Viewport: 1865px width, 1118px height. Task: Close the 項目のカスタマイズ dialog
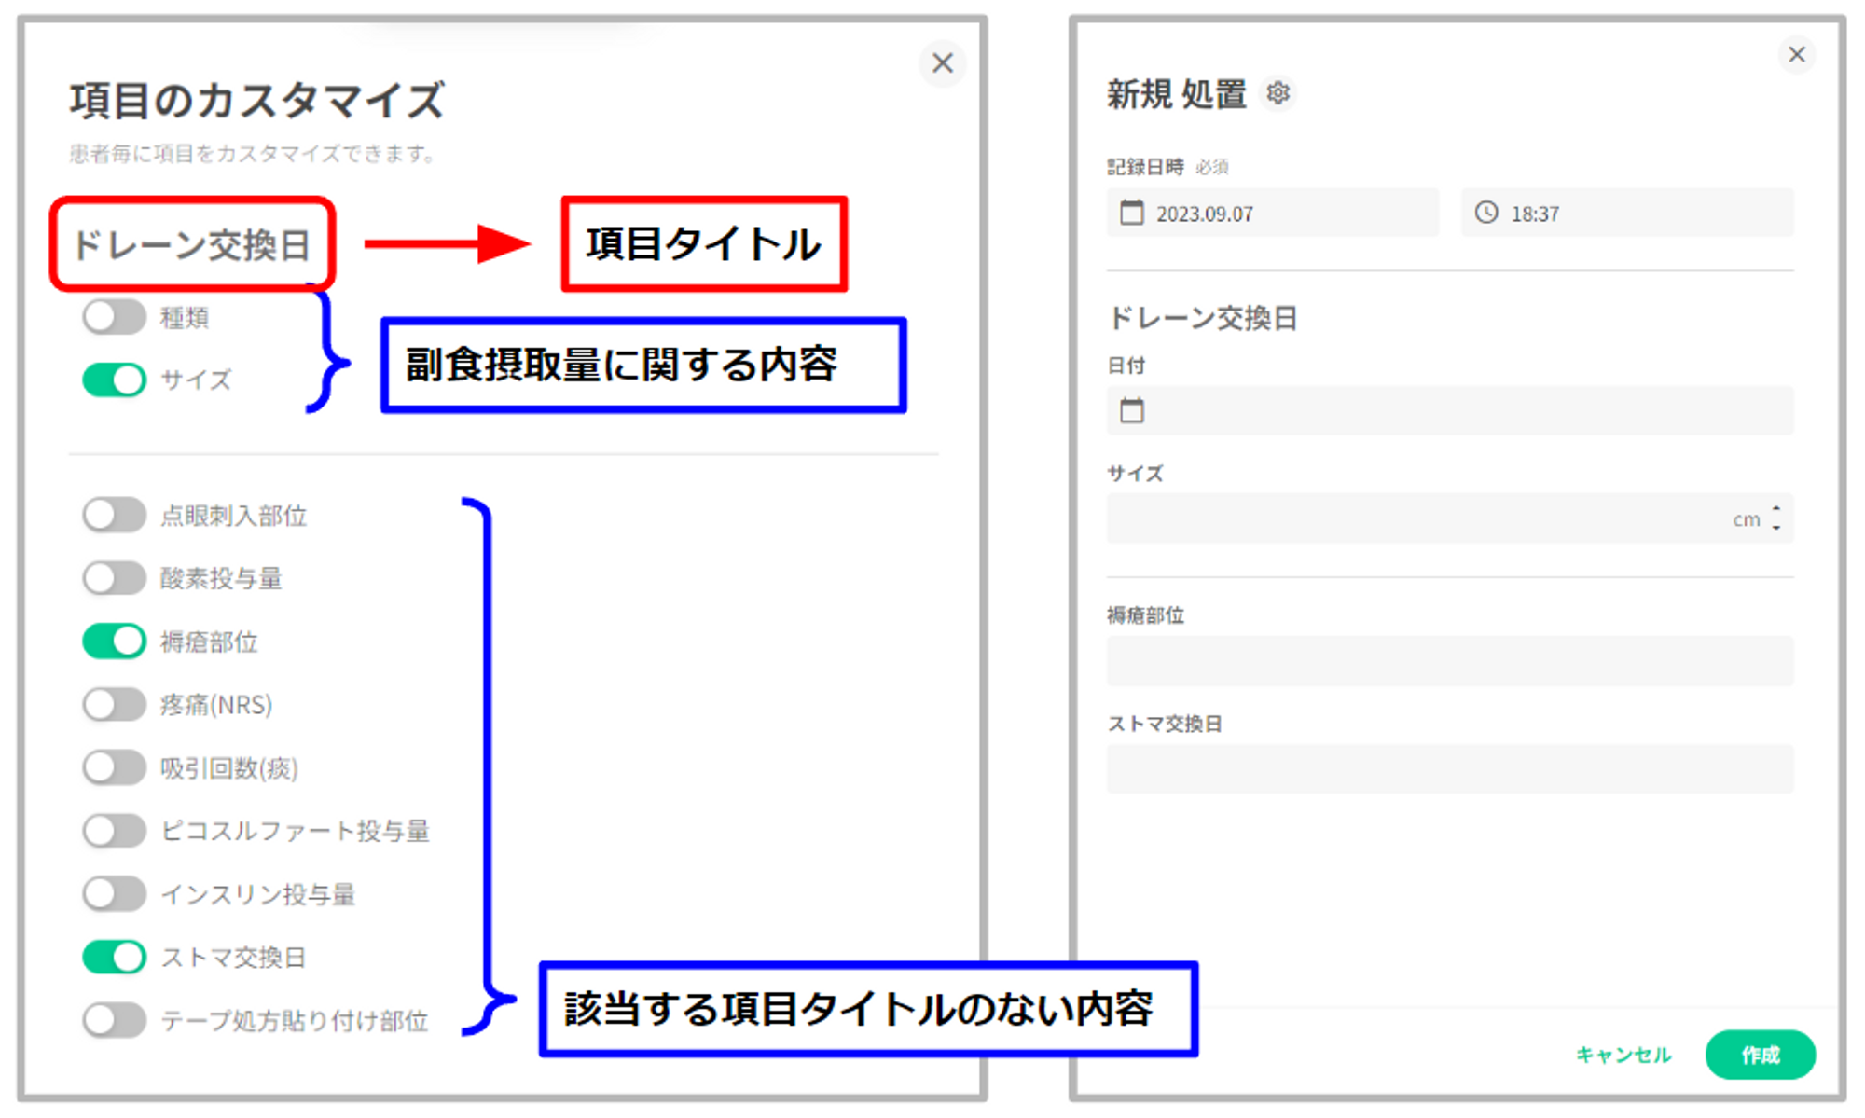(942, 63)
